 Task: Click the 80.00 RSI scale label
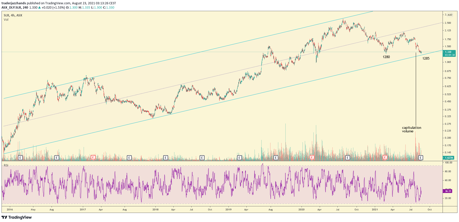[448, 171]
